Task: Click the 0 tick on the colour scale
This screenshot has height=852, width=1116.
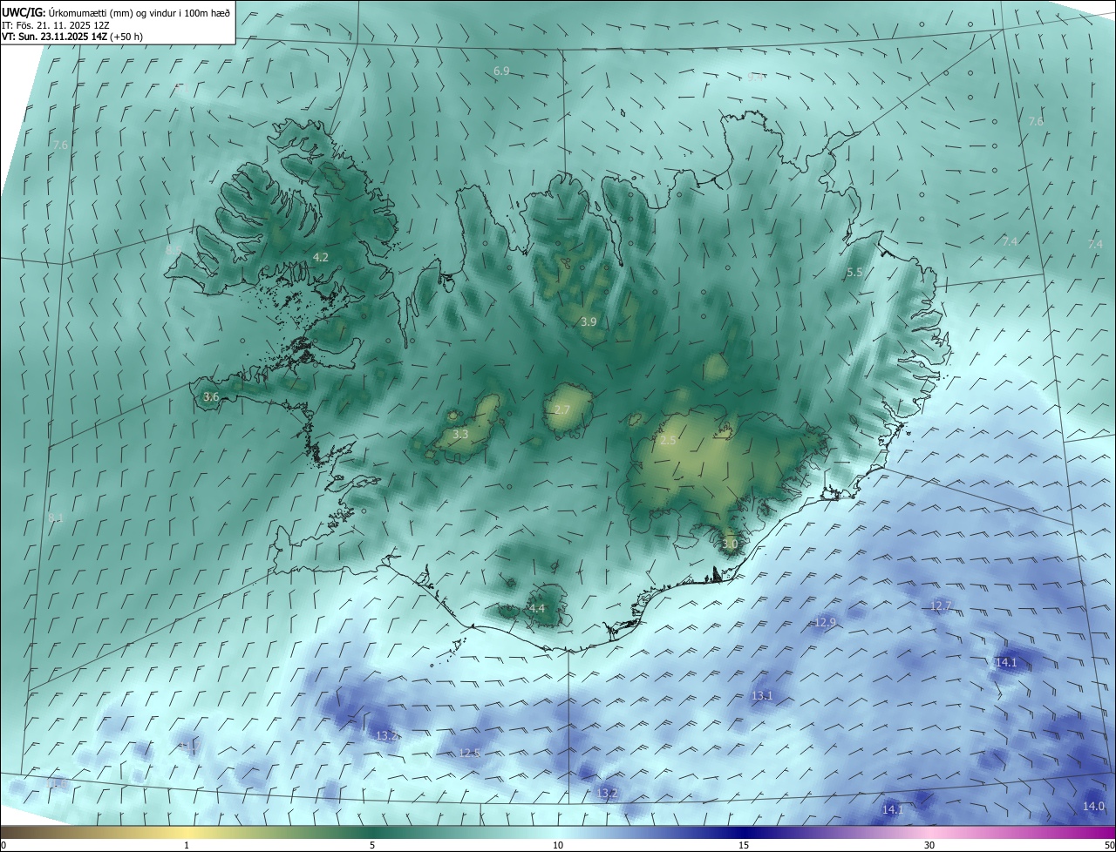Action: point(3,845)
